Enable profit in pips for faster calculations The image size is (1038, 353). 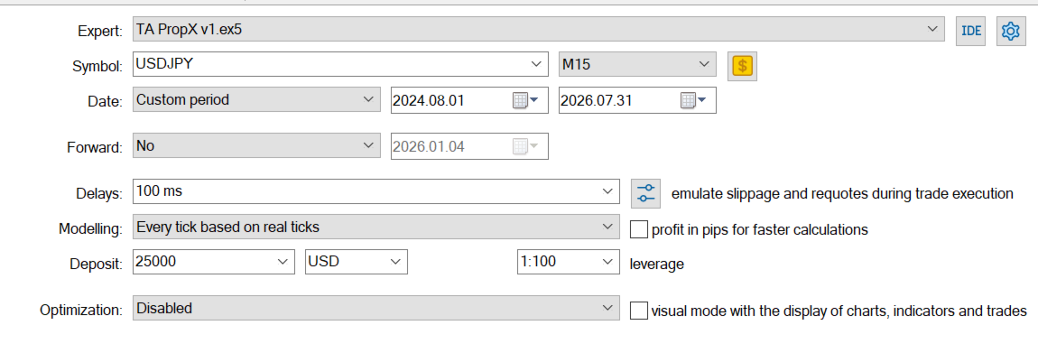639,229
